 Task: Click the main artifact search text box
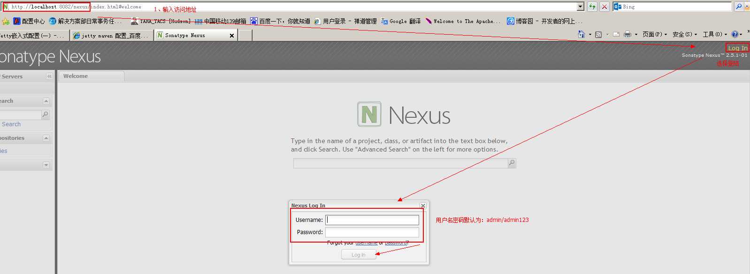[400, 163]
